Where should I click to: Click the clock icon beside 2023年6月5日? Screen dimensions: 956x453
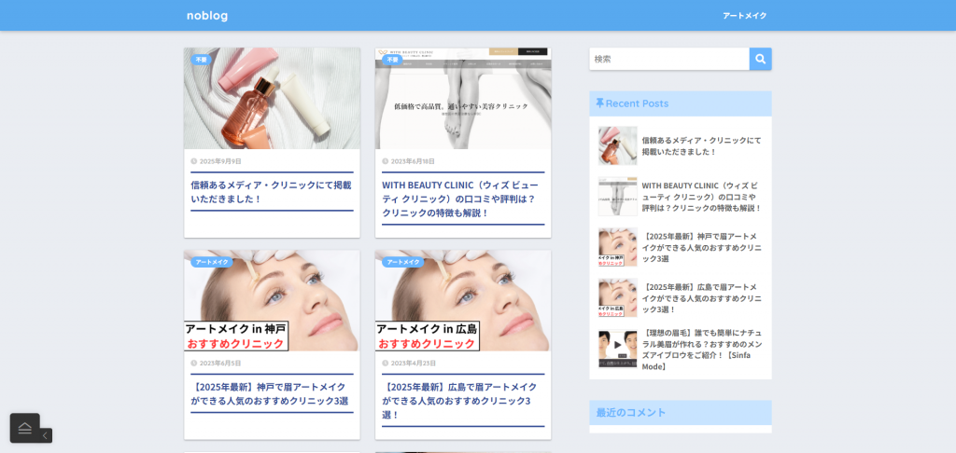click(x=194, y=364)
